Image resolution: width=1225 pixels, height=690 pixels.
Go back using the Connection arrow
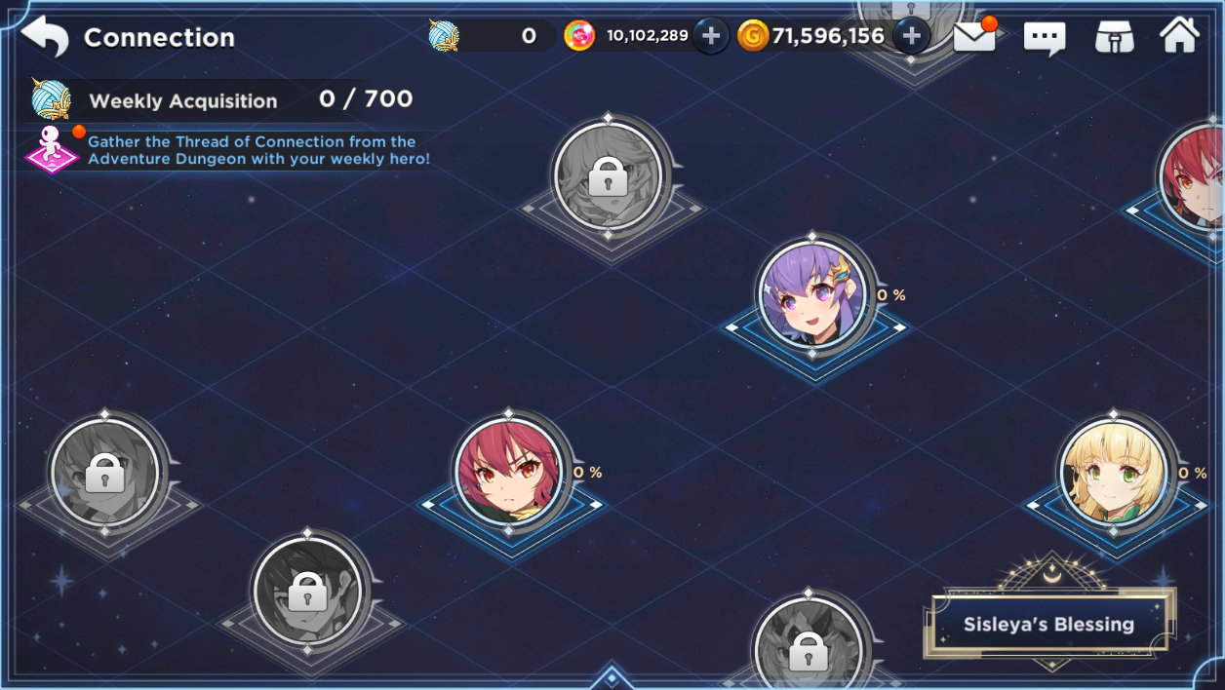tap(45, 37)
